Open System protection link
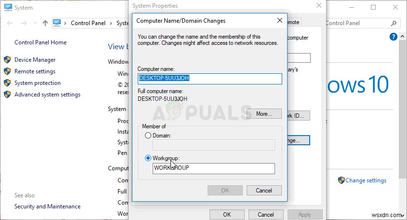The width and height of the screenshot is (407, 220). [38, 83]
